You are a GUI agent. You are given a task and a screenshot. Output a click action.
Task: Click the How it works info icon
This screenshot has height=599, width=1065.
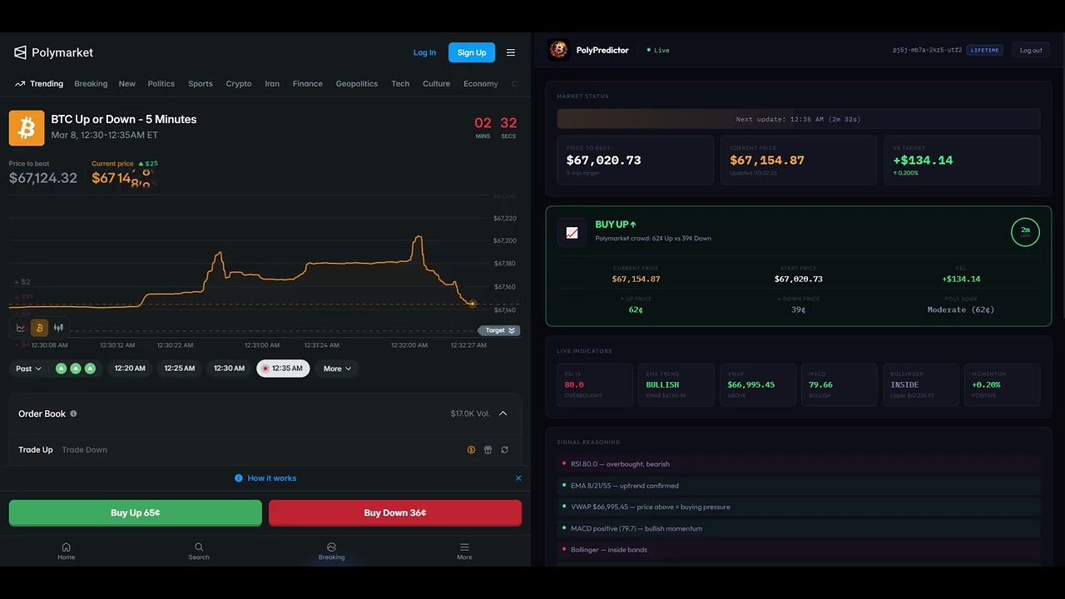[x=239, y=478]
